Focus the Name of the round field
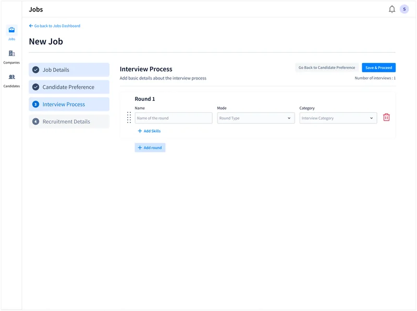 coord(174,118)
